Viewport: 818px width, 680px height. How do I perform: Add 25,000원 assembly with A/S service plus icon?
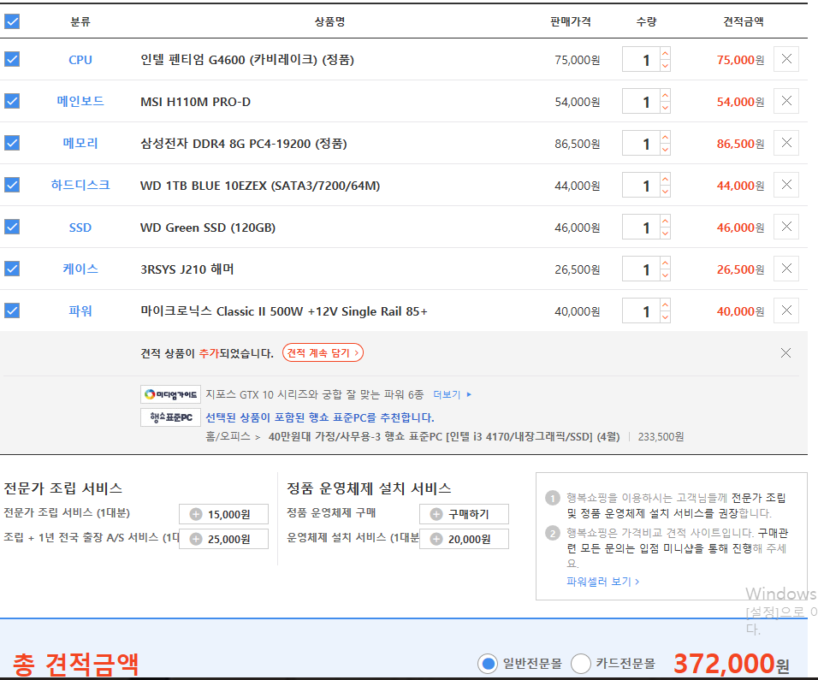point(196,539)
